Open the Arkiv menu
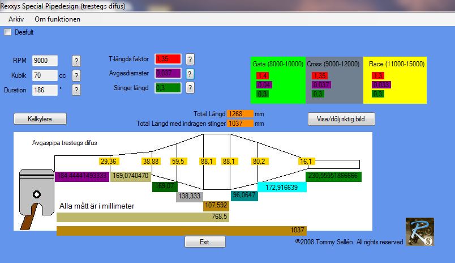This screenshot has width=455, height=263. (x=16, y=19)
